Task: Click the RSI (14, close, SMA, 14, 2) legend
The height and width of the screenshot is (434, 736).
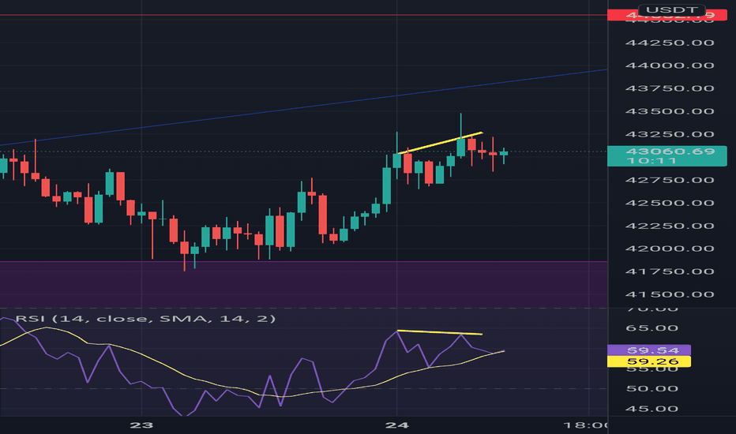Action: click(x=145, y=319)
